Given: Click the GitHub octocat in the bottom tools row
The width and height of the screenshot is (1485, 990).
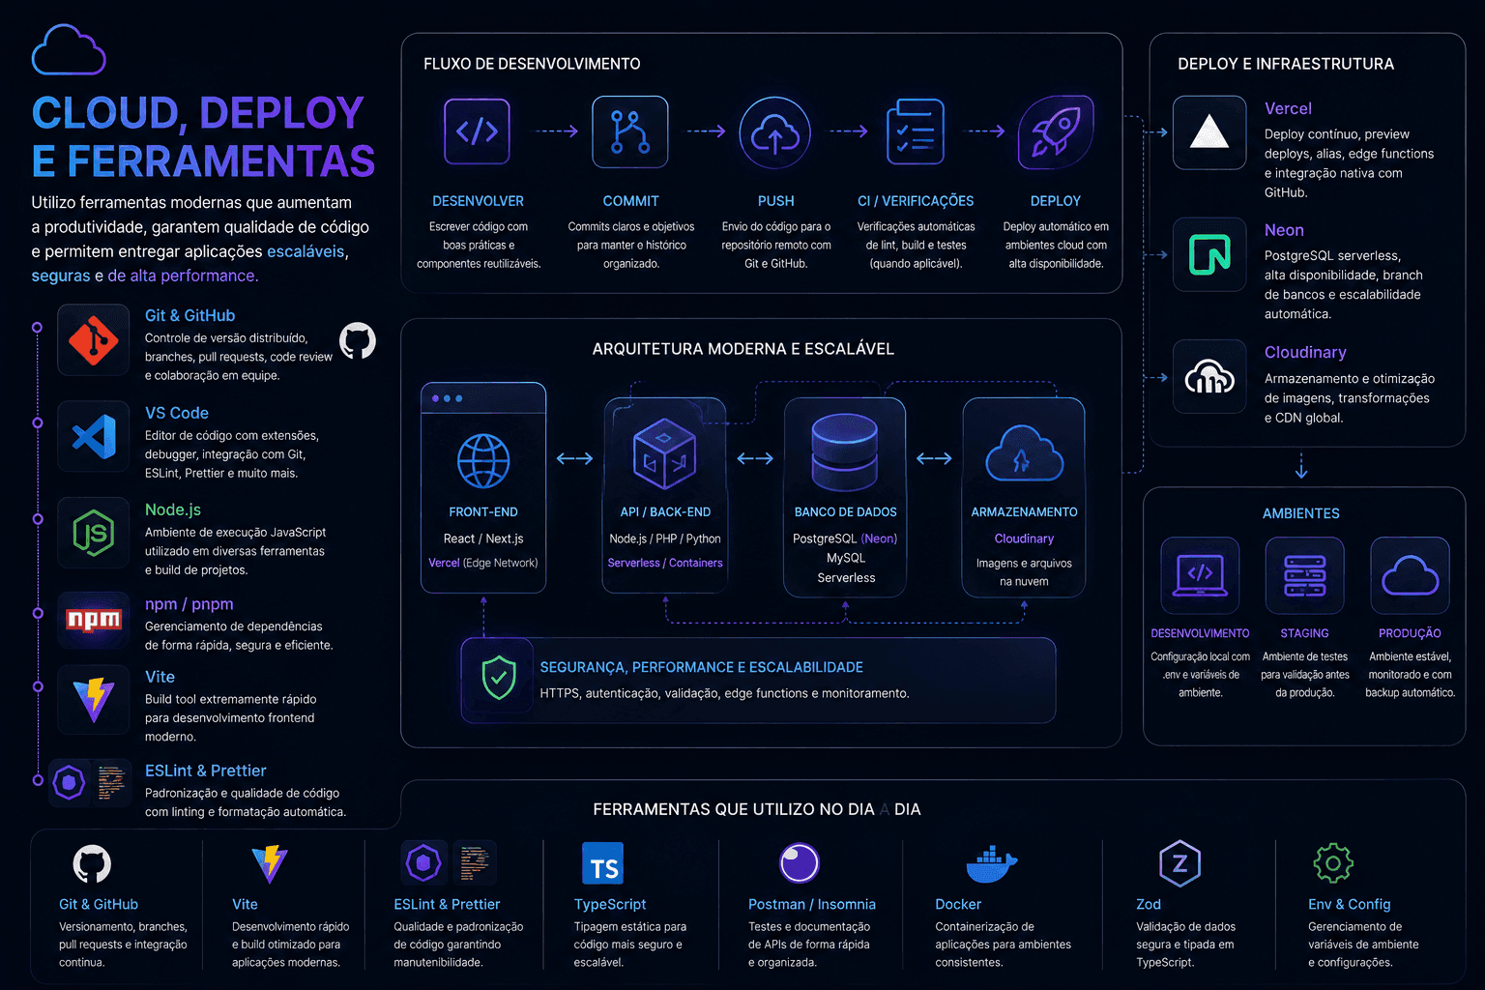Looking at the screenshot, I should pos(92,864).
